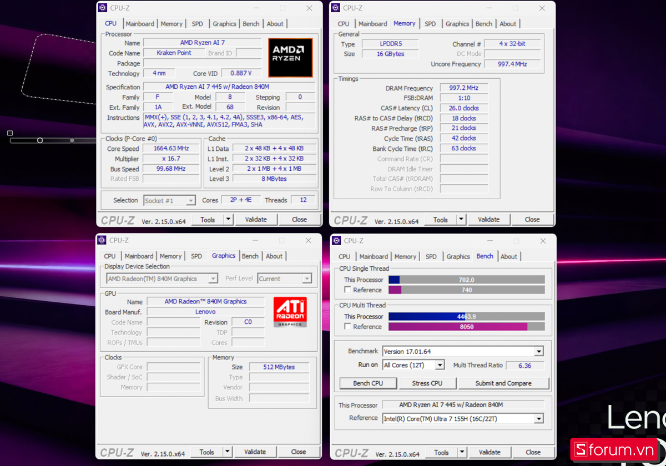Screen dimensions: 666x466
Task: Open the Reference processor Intel Core Ultra dropdown
Action: (538, 419)
